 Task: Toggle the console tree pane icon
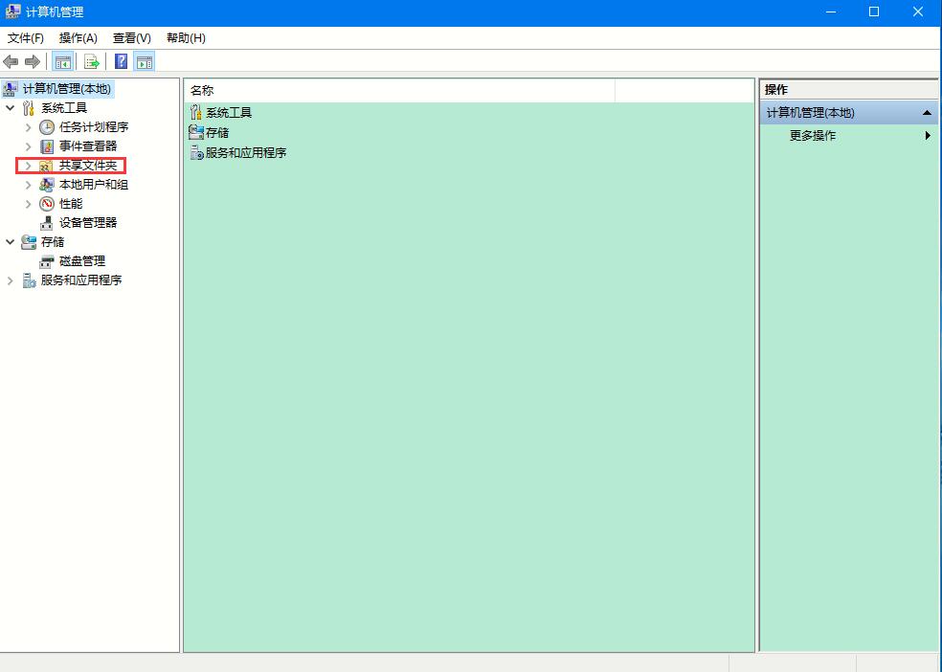61,61
